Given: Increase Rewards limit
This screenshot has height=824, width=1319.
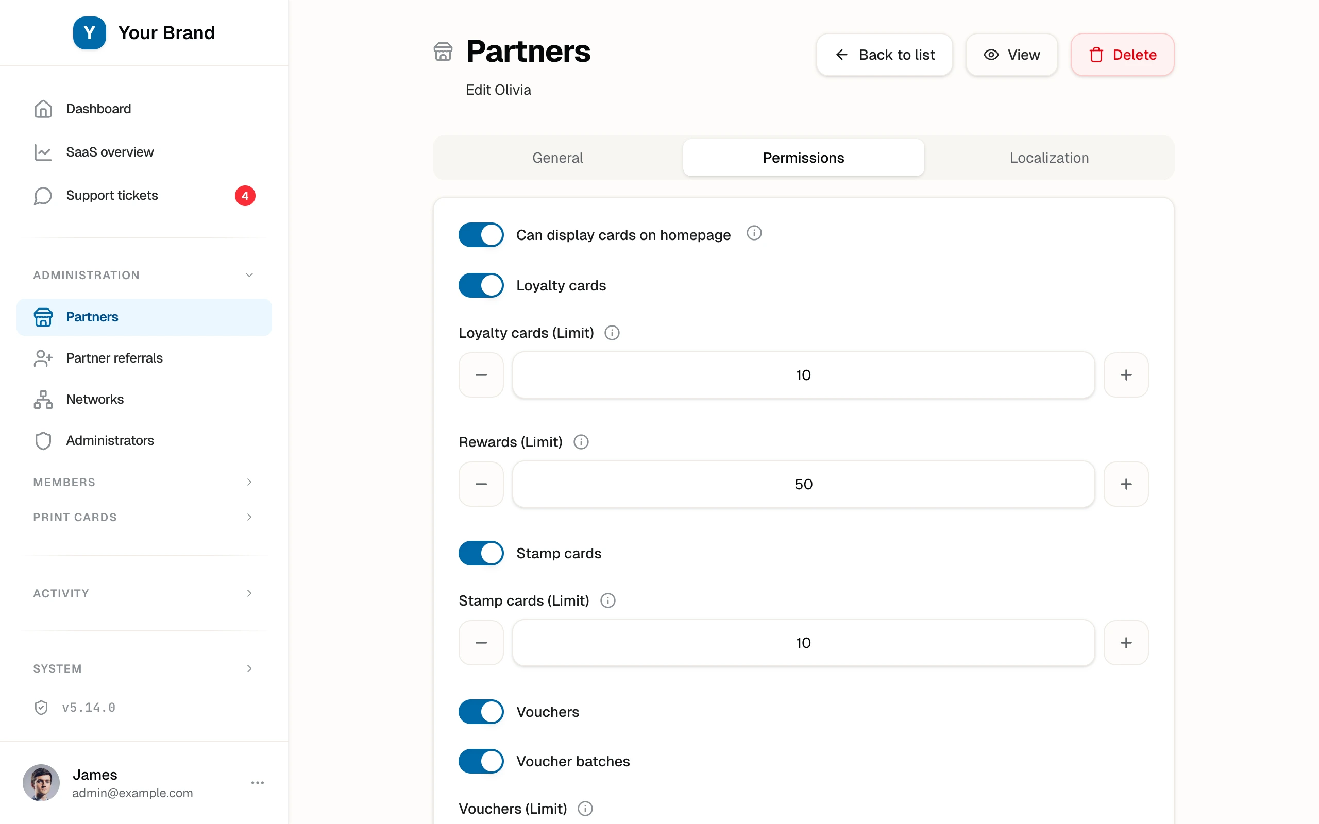Looking at the screenshot, I should [1126, 484].
